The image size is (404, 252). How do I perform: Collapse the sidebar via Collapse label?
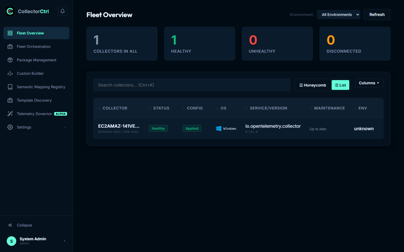click(x=24, y=225)
